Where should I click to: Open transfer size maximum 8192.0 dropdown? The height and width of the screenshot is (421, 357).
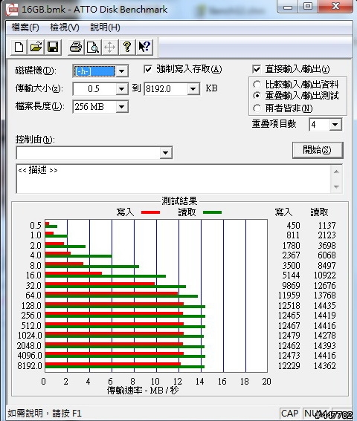[193, 89]
